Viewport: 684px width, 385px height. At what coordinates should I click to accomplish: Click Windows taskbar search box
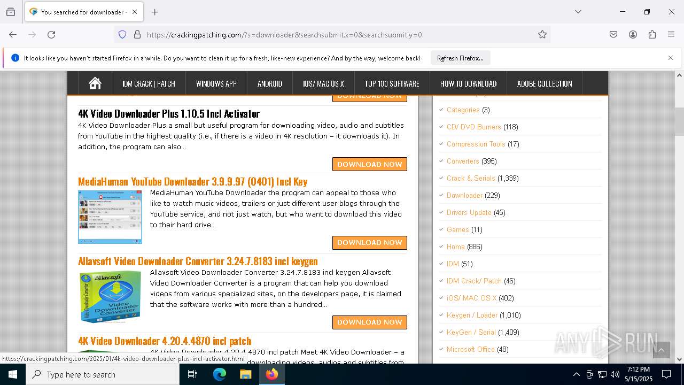103,374
